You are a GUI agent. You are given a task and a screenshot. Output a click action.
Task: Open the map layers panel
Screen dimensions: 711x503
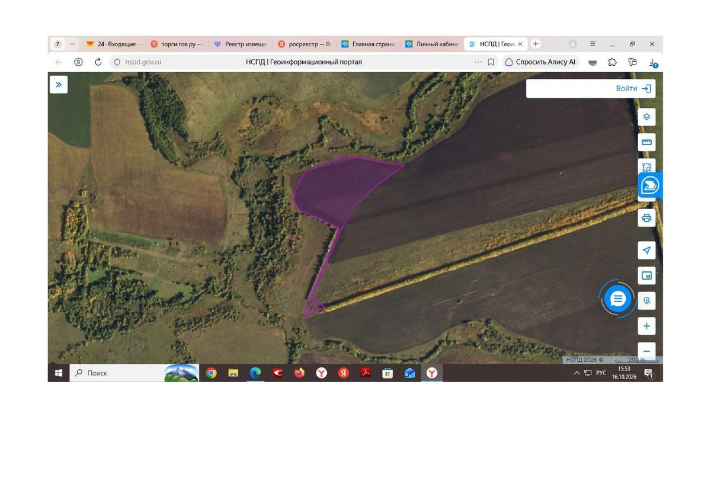tap(646, 117)
